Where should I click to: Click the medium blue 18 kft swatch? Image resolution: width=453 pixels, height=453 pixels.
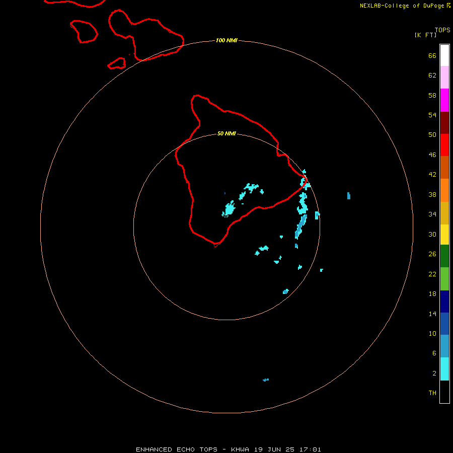444,324
